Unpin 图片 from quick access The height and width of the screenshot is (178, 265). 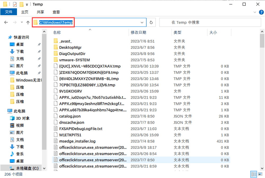coord(39,66)
